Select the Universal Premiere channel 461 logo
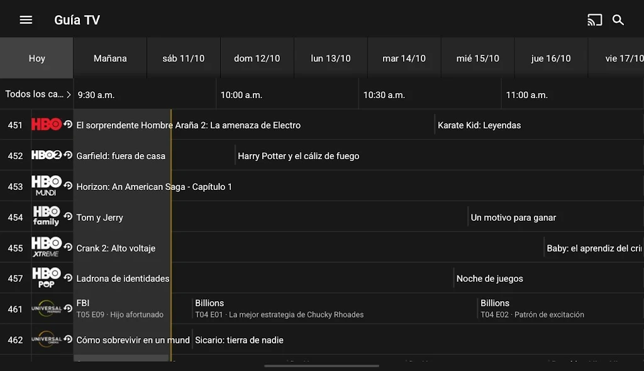The image size is (644, 371). click(47, 309)
